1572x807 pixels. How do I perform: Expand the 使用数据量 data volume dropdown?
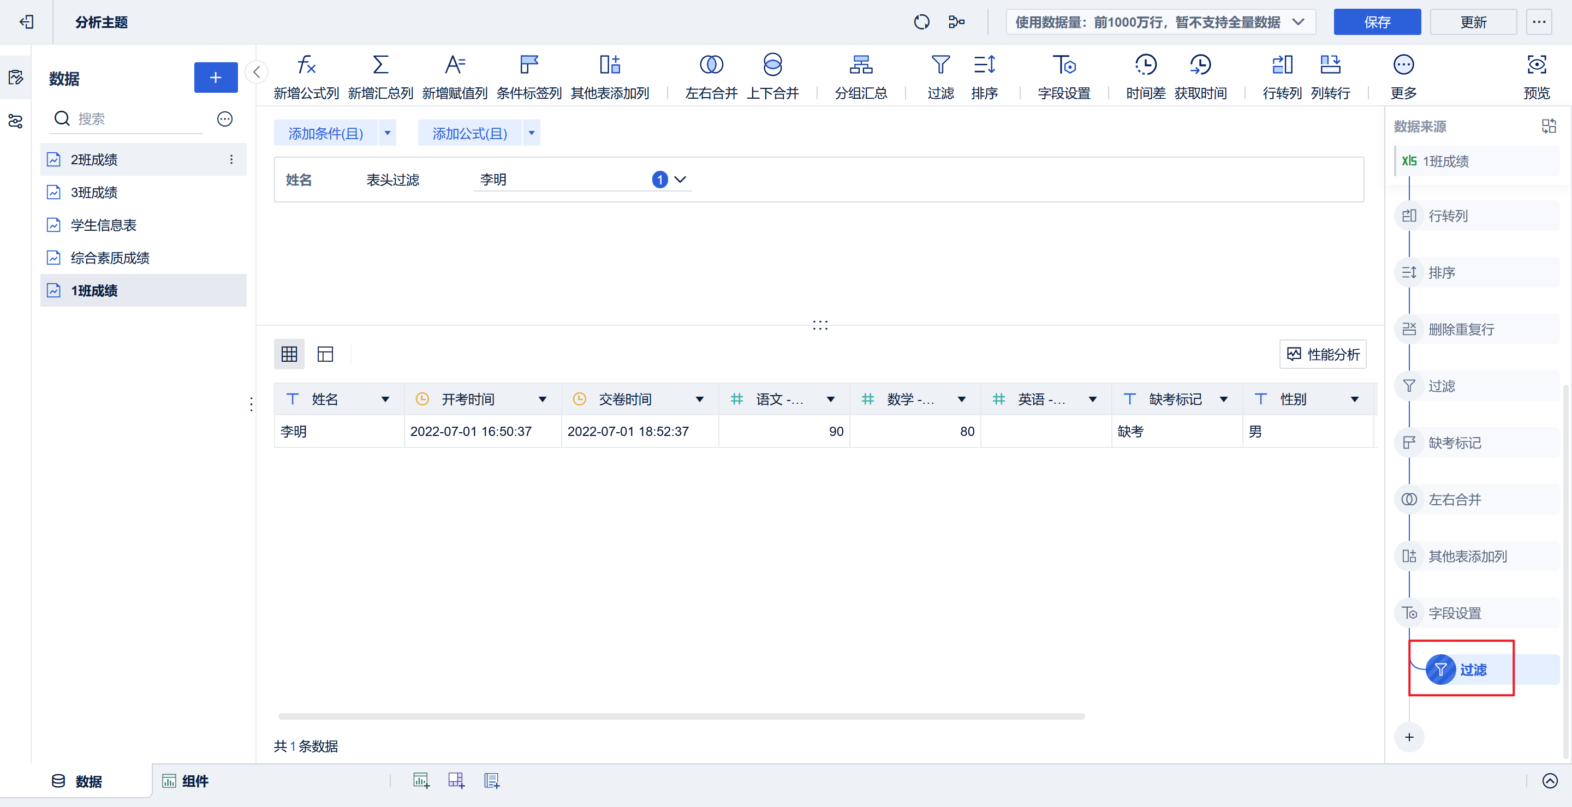(1298, 22)
